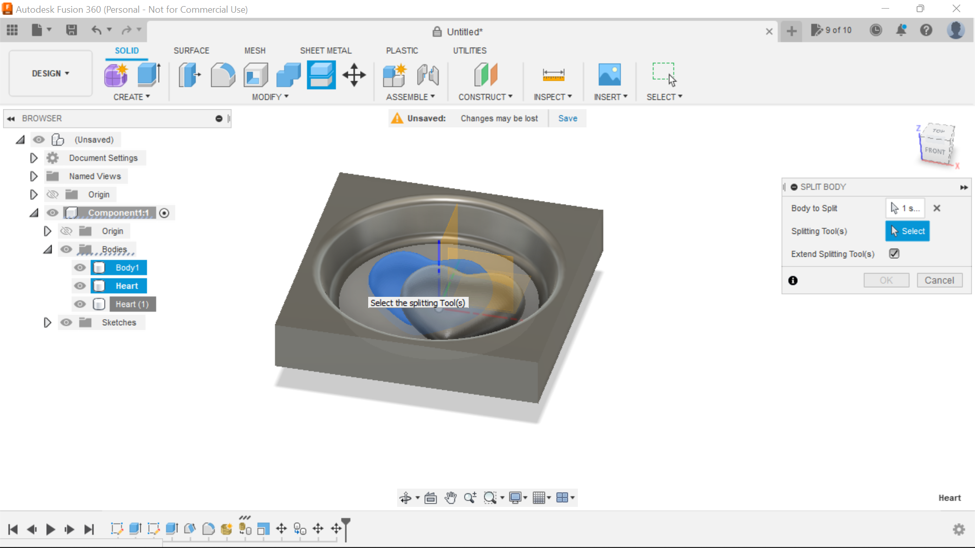The image size is (975, 548).
Task: Open the Fillet tool in Modify
Action: [x=223, y=75]
